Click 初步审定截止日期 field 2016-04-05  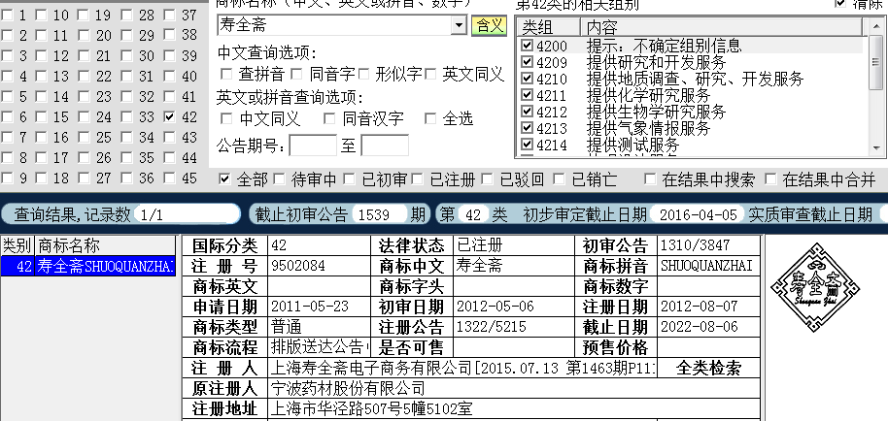click(699, 214)
